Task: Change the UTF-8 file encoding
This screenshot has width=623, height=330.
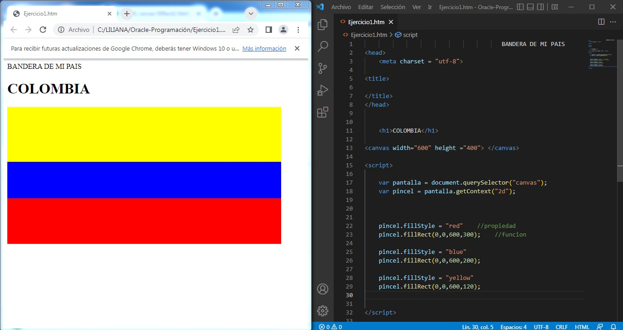Action: pyautogui.click(x=541, y=326)
